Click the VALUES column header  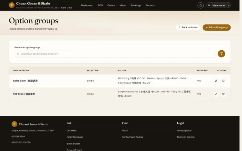pos(122,70)
